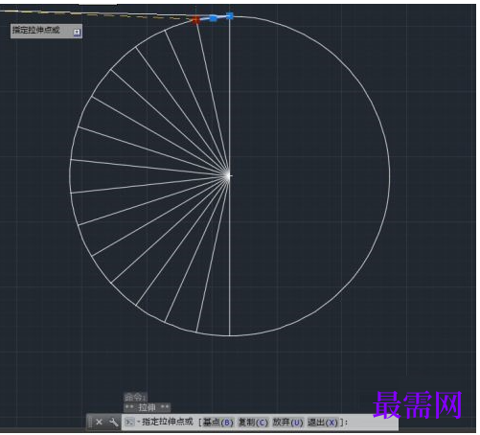The width and height of the screenshot is (480, 435).
Task: Grab the command line drag handle grip
Action: point(90,422)
